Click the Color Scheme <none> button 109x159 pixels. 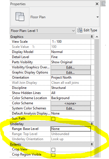click(71, 103)
